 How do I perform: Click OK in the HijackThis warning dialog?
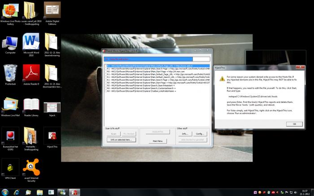coord(294,124)
